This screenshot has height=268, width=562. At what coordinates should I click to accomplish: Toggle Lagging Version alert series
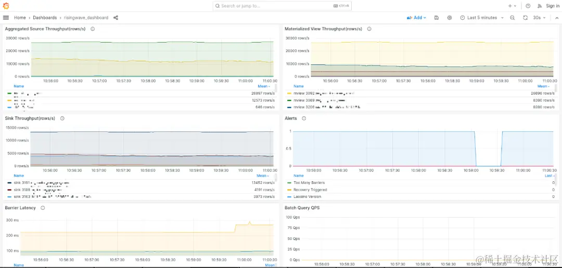(307, 196)
